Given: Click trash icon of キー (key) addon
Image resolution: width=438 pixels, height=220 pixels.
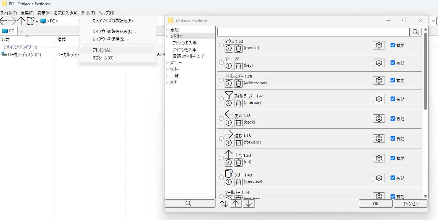Looking at the screenshot, I should (x=238, y=66).
